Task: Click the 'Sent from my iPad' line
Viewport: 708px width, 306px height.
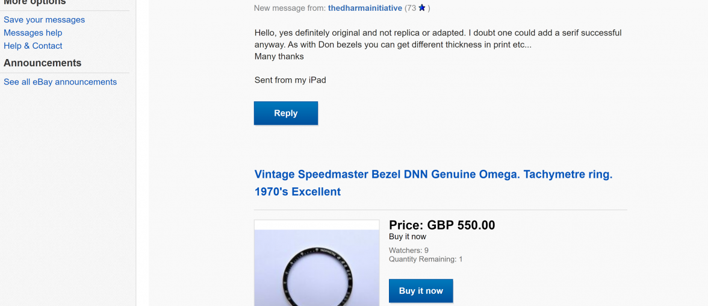Action: click(290, 80)
